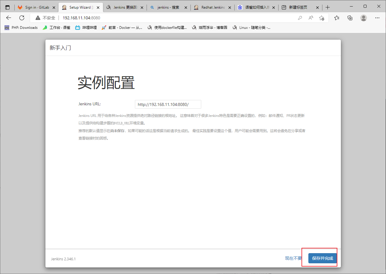Viewport: 386px width, 274px height.
Task: Close the 新建标签页 tab
Action: point(317,7)
